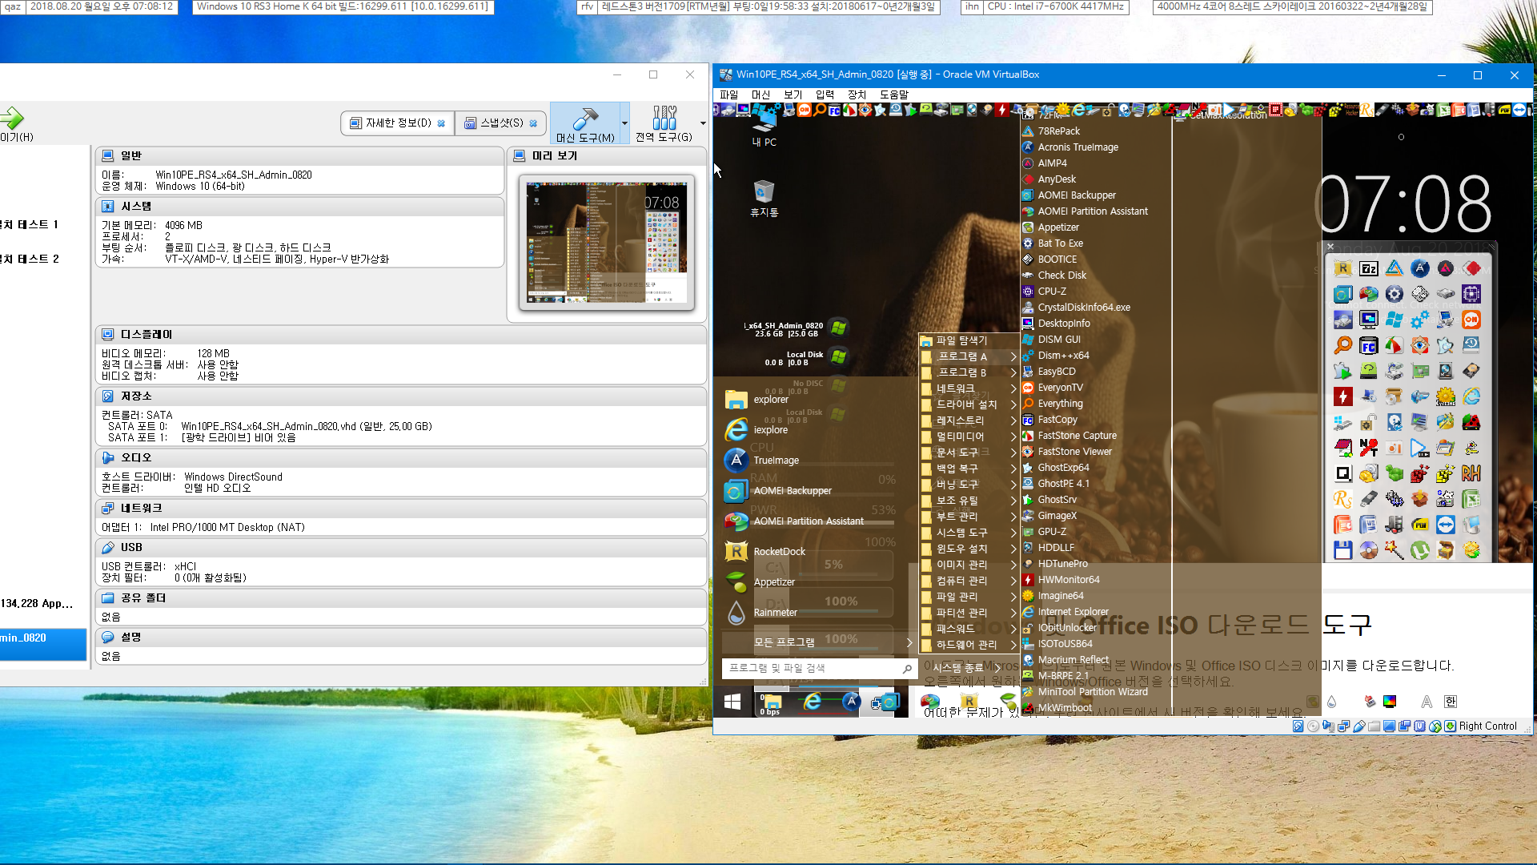Open red lightning HWMonitor icon in dock
Image resolution: width=1537 pixels, height=865 pixels.
point(1343,397)
